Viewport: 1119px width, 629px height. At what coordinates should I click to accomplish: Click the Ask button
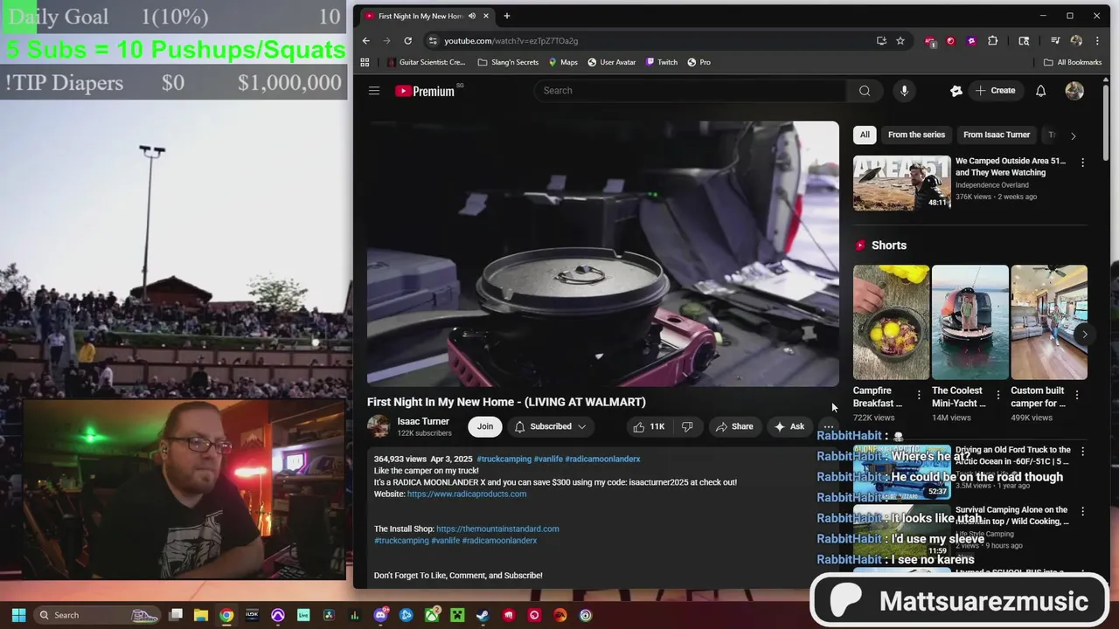[x=789, y=426]
